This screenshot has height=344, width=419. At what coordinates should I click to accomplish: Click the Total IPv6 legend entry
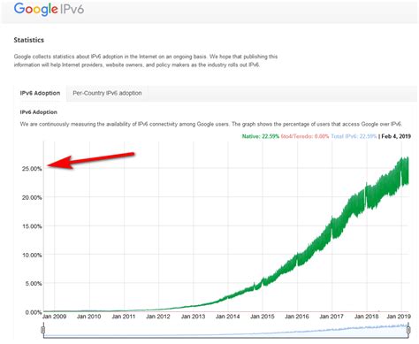coord(354,136)
